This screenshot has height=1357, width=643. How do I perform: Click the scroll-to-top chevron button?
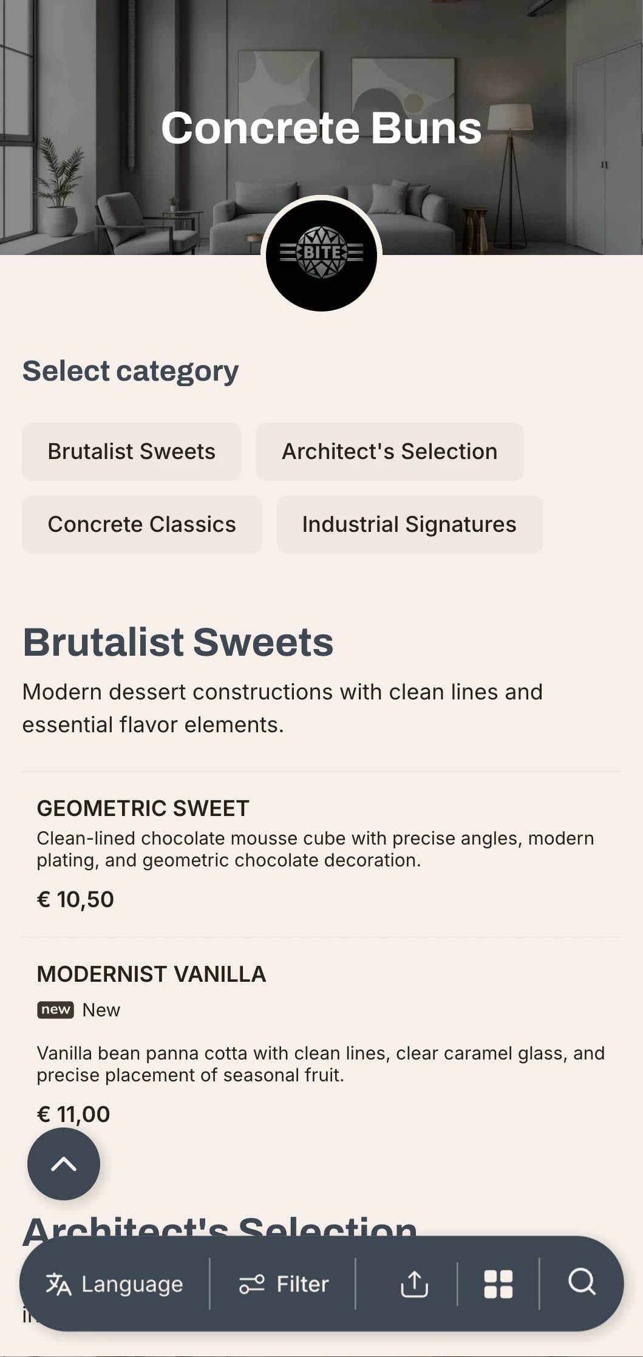[x=64, y=1164]
